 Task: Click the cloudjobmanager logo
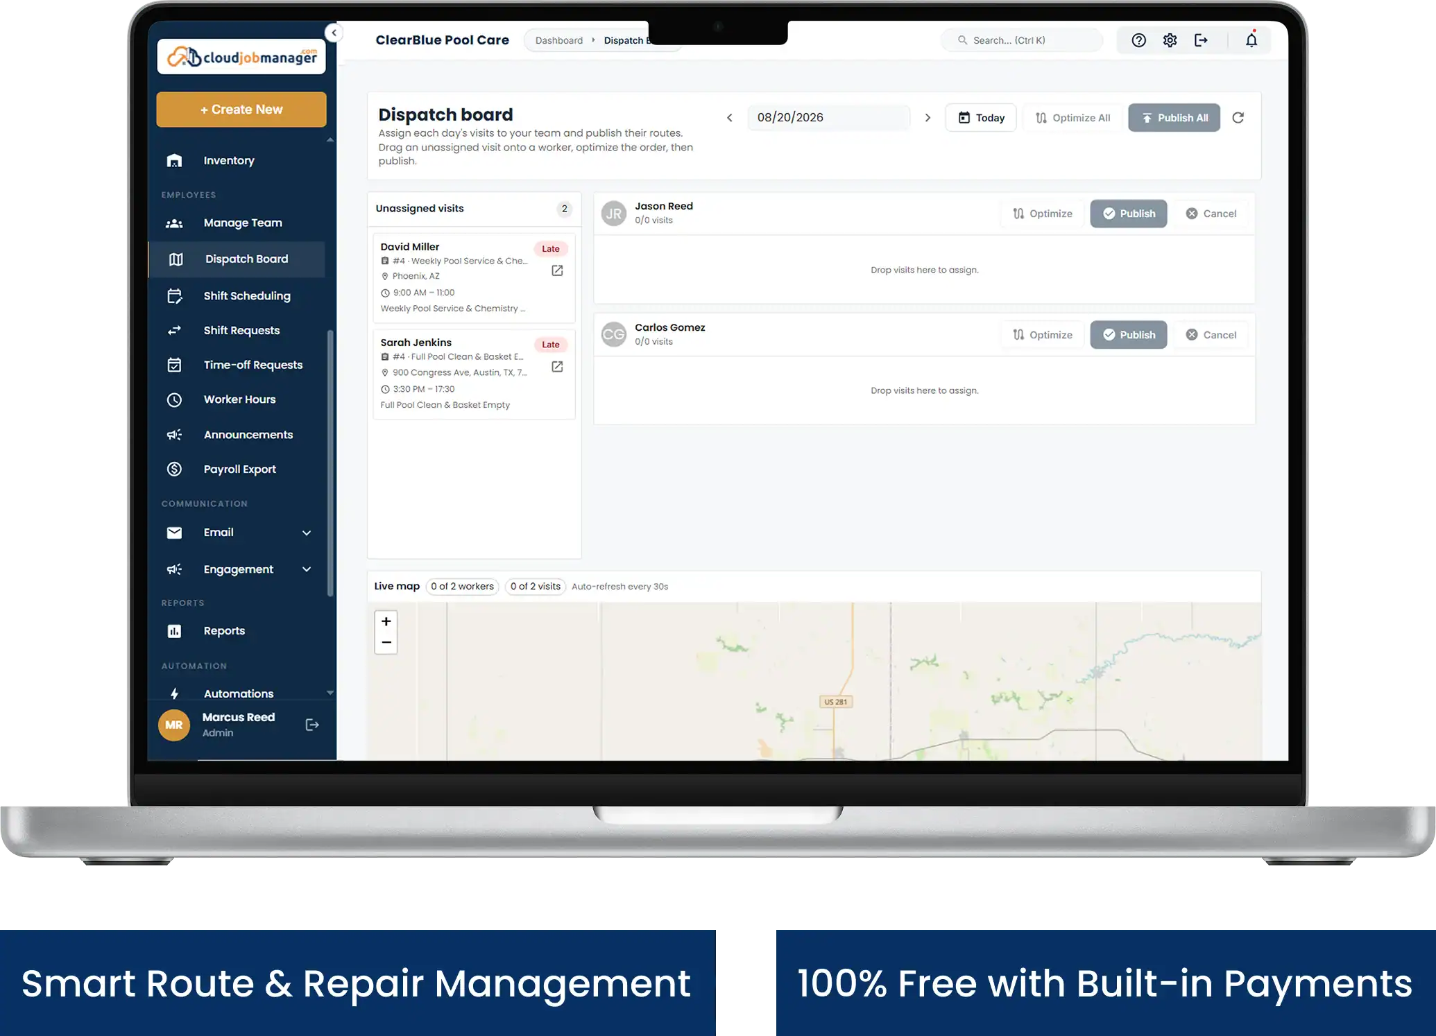point(241,57)
